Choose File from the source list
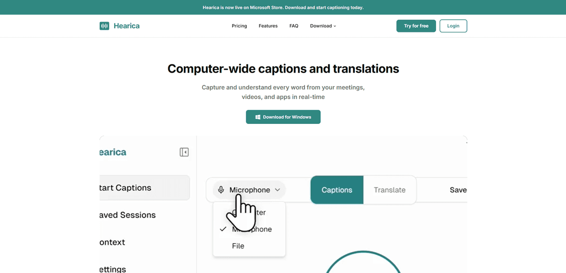This screenshot has height=273, width=566. click(x=238, y=246)
